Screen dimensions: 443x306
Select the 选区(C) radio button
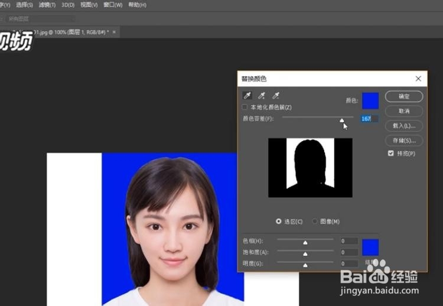(x=279, y=222)
